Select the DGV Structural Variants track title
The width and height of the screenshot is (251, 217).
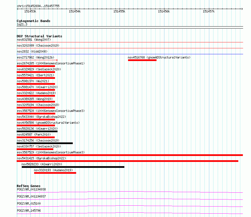coord(39,36)
